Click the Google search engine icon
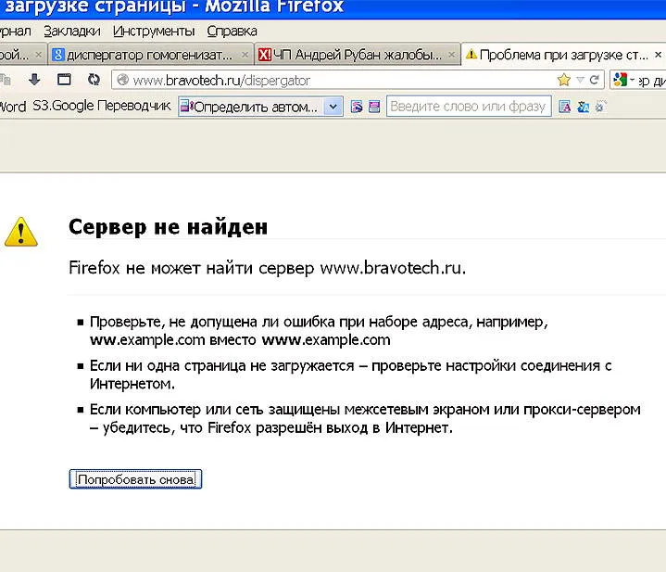The width and height of the screenshot is (666, 572). 620,80
